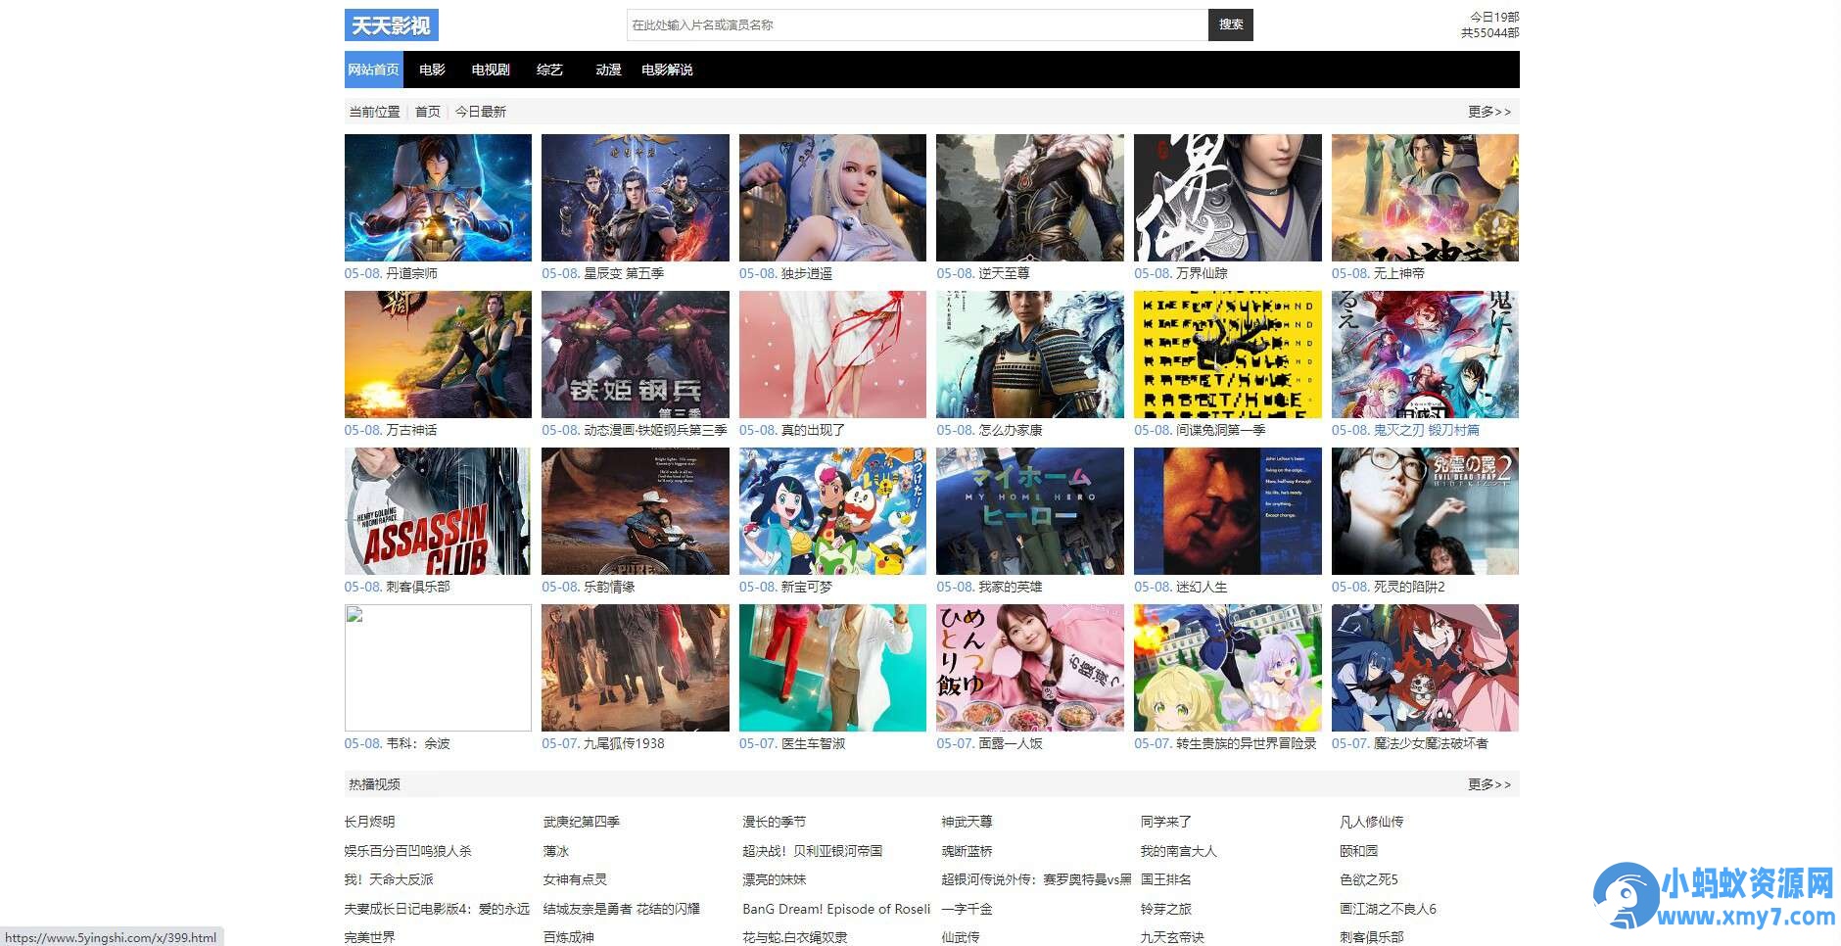Image resolution: width=1841 pixels, height=946 pixels.
Task: Click the 05-08. 丹道宗师 title link
Action: point(391,273)
